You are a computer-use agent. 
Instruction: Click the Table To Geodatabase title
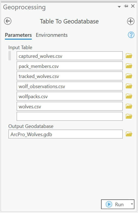point(69,21)
